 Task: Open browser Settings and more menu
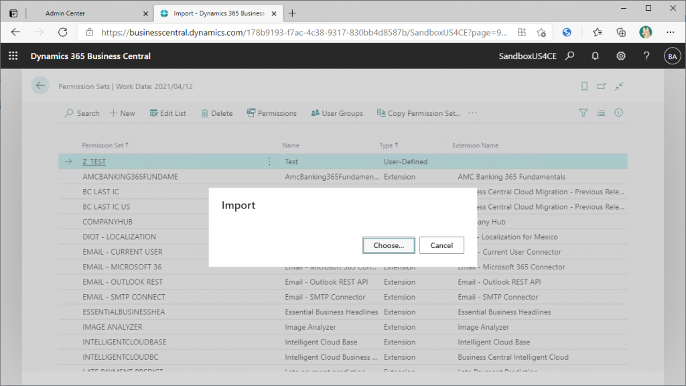670,32
